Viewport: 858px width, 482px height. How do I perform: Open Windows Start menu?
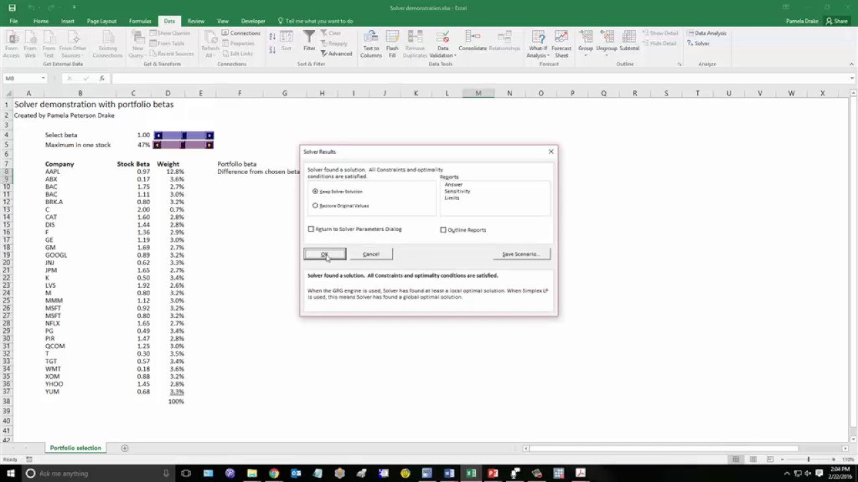click(11, 473)
